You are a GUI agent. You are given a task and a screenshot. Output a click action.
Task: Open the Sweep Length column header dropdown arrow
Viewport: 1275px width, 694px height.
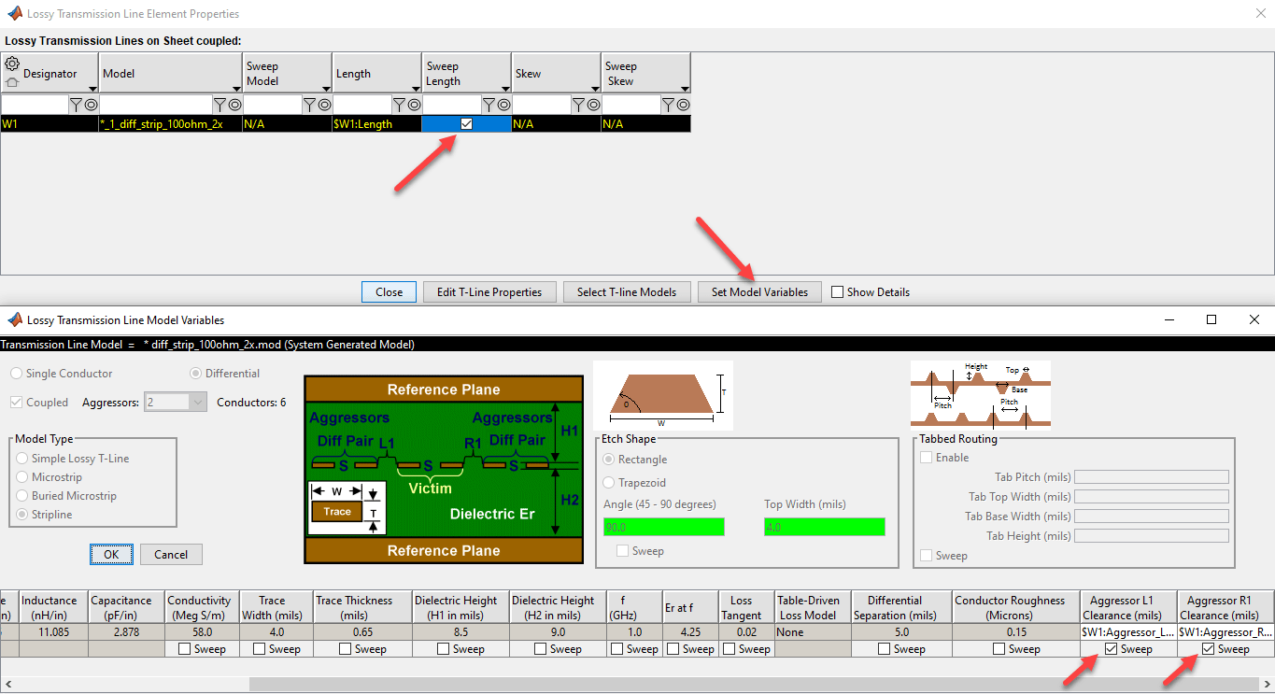click(504, 88)
